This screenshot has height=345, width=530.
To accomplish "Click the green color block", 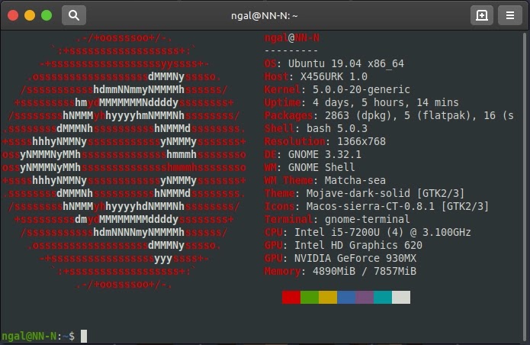I will [x=310, y=298].
